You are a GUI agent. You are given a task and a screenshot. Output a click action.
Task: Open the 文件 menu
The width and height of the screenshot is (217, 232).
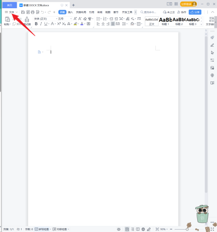click(x=11, y=12)
